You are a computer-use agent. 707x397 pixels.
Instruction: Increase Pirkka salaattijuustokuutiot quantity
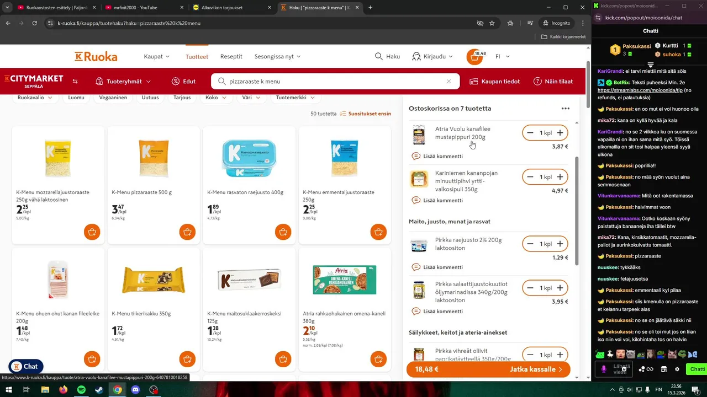coord(560,288)
